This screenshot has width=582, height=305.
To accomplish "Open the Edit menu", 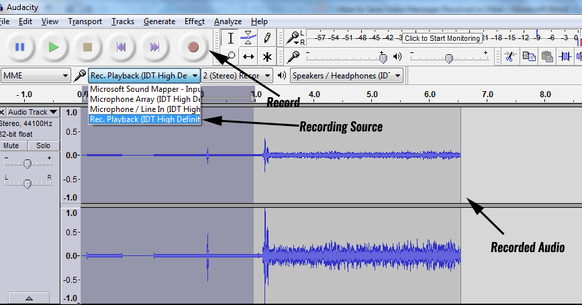I will tap(26, 21).
